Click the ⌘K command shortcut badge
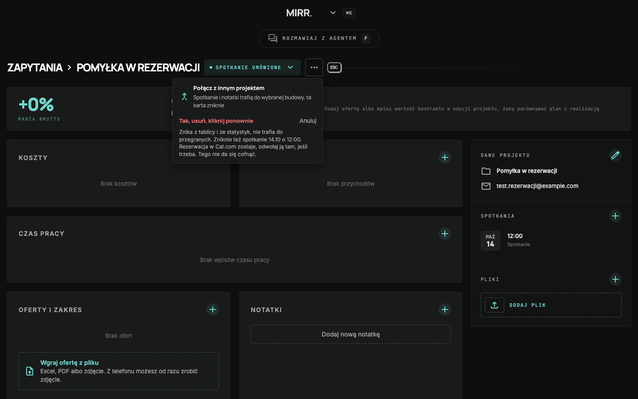 point(349,13)
